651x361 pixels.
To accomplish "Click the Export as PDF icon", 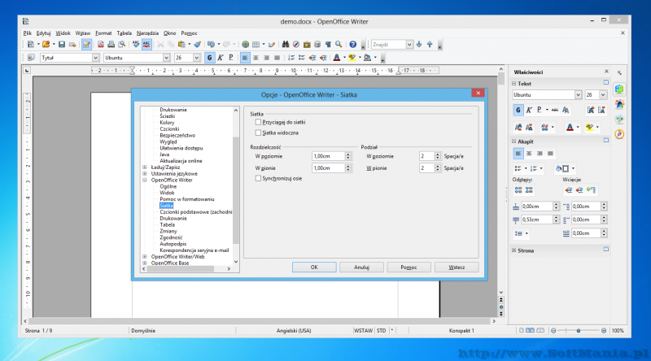I will click(x=100, y=45).
